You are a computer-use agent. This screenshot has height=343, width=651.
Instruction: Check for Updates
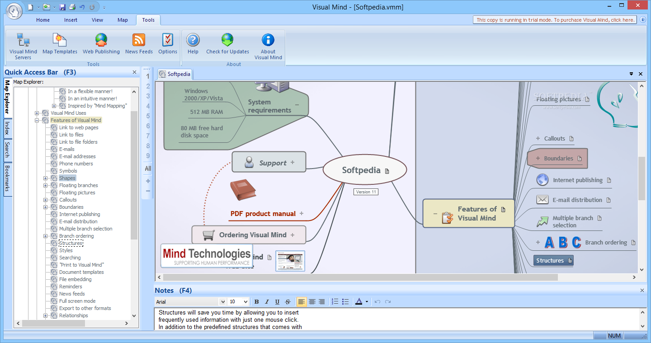pyautogui.click(x=227, y=44)
